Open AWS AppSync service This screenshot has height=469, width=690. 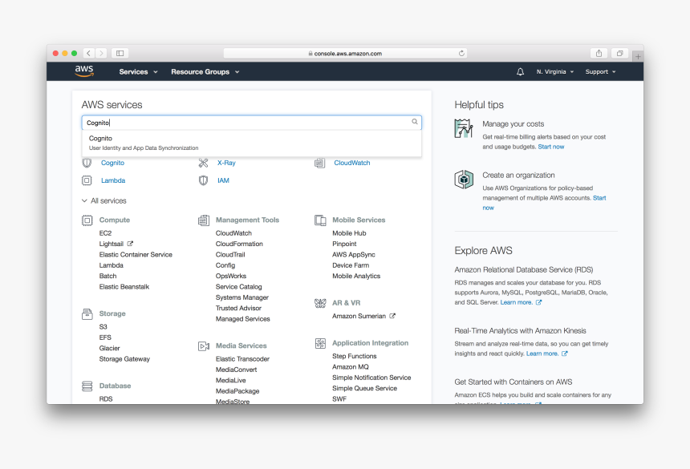point(353,254)
